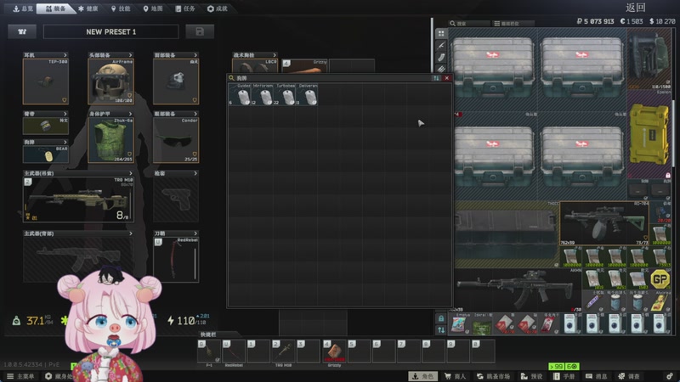Select the Zhuk-6a body armor item
Screen dimensions: 680x382
pos(110,140)
